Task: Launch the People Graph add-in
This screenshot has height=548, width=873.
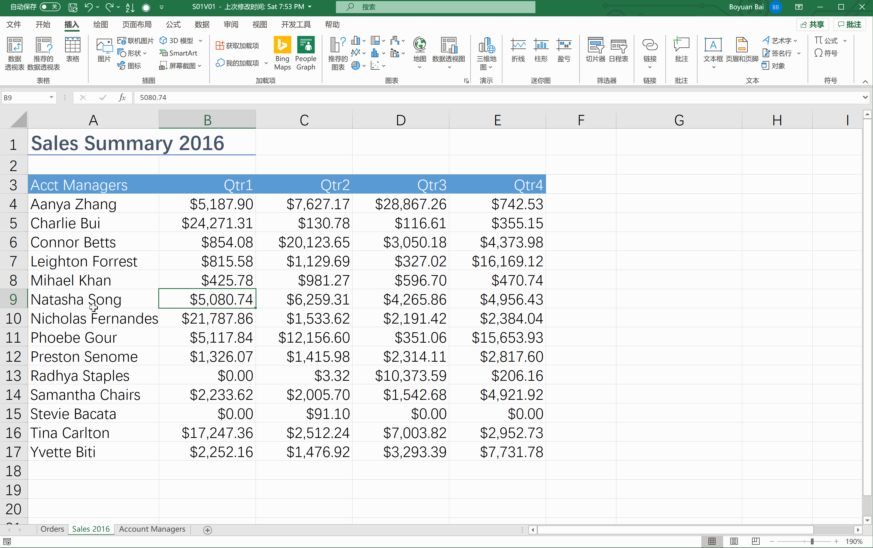Action: [306, 53]
